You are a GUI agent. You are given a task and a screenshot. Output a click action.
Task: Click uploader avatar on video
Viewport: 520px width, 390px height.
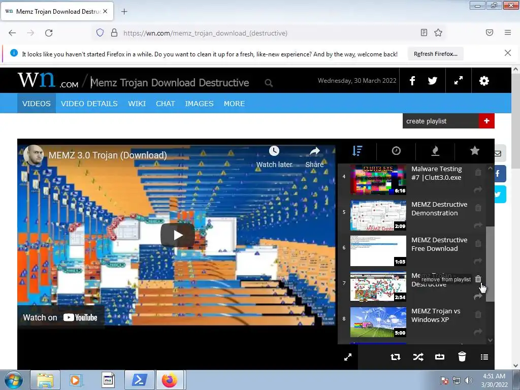34,155
